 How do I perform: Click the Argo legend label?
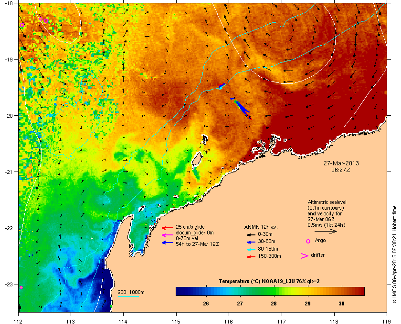click(320, 241)
